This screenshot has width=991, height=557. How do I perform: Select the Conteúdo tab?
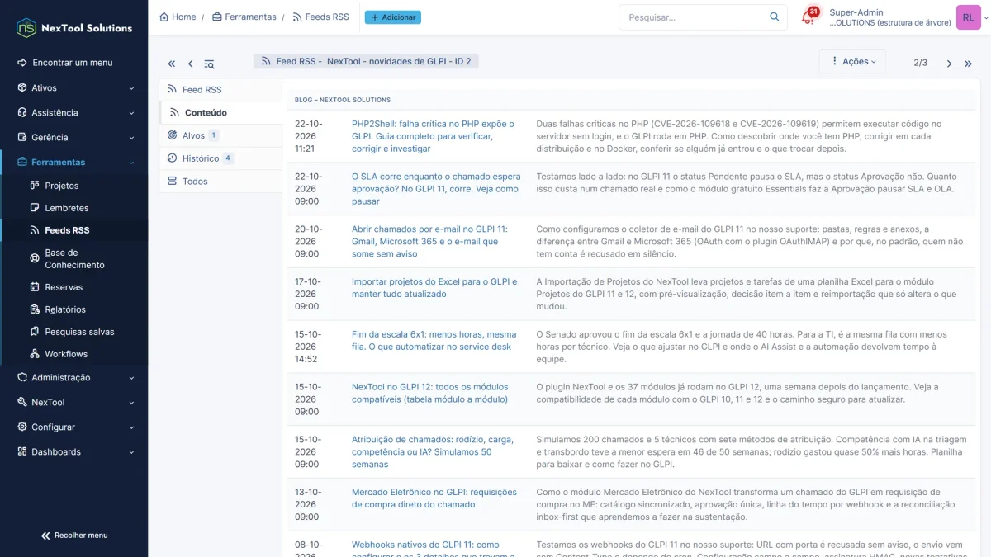pyautogui.click(x=220, y=112)
